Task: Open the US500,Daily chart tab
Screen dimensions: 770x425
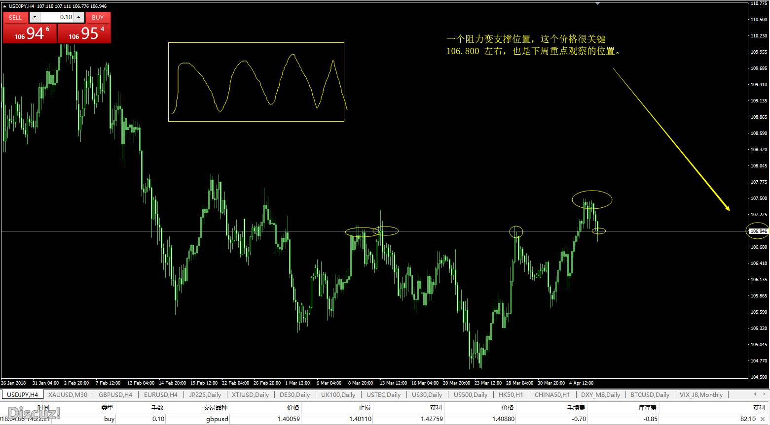Action: [471, 394]
